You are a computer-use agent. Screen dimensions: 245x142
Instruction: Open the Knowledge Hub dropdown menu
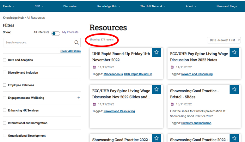(x=109, y=6)
